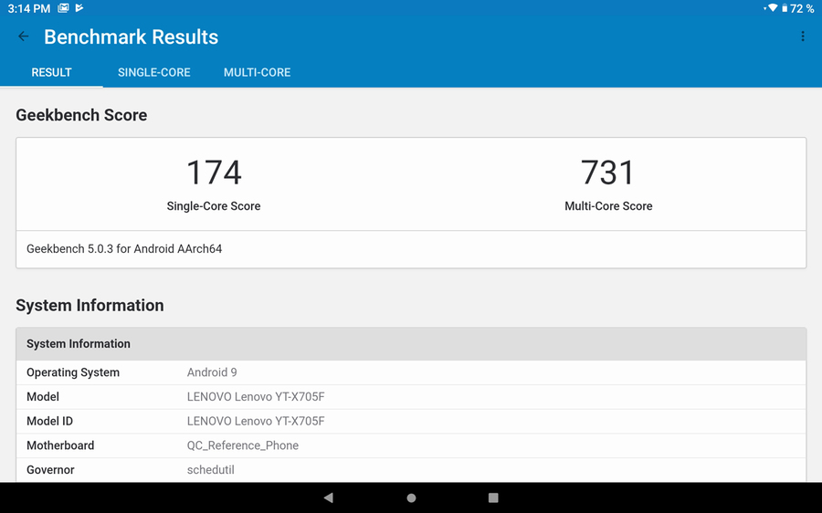Switch to the SINGLE-CORE tab

coord(154,72)
